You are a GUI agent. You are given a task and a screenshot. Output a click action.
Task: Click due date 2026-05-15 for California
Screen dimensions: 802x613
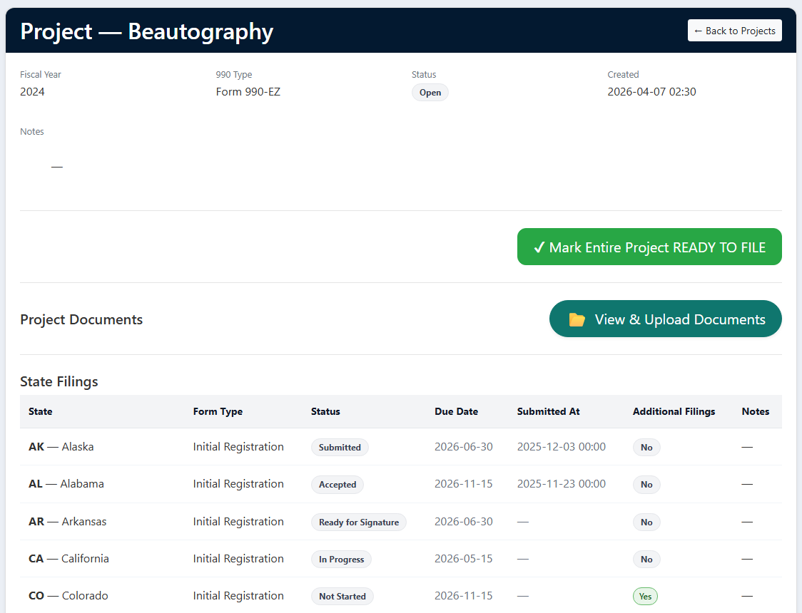click(463, 559)
